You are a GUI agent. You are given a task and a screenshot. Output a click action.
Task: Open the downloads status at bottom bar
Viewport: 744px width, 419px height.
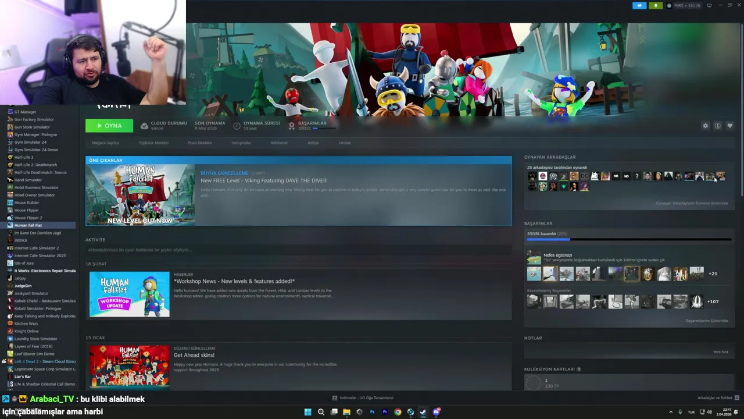[x=363, y=398]
